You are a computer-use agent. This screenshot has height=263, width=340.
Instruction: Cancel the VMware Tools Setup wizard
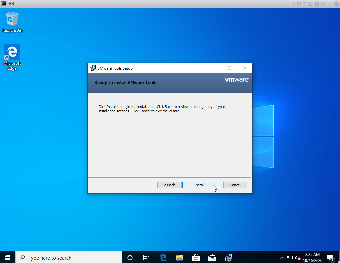pyautogui.click(x=235, y=185)
